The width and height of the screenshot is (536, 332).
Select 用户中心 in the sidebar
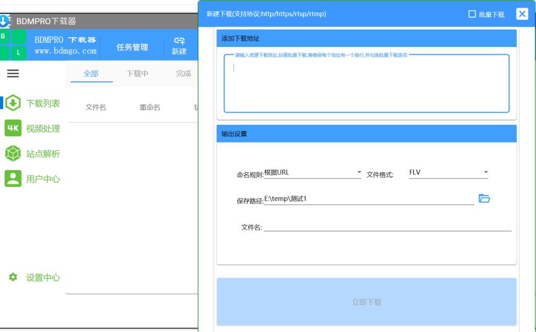tap(43, 179)
